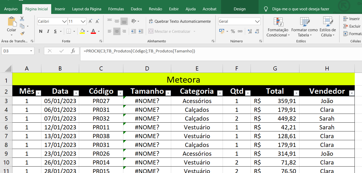
Task: Open Estilos de Célula gallery
Action: (328, 27)
